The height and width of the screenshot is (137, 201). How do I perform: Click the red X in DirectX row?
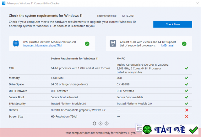[x=187, y=110]
